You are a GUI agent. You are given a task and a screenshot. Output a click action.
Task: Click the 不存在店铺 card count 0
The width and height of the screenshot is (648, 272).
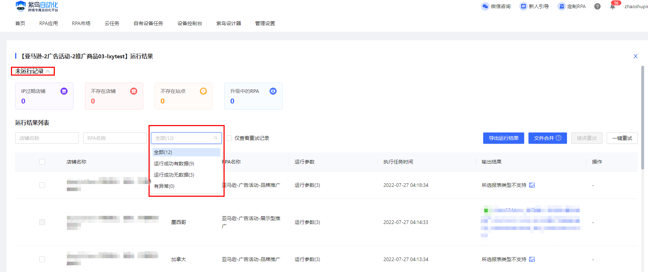pos(93,101)
